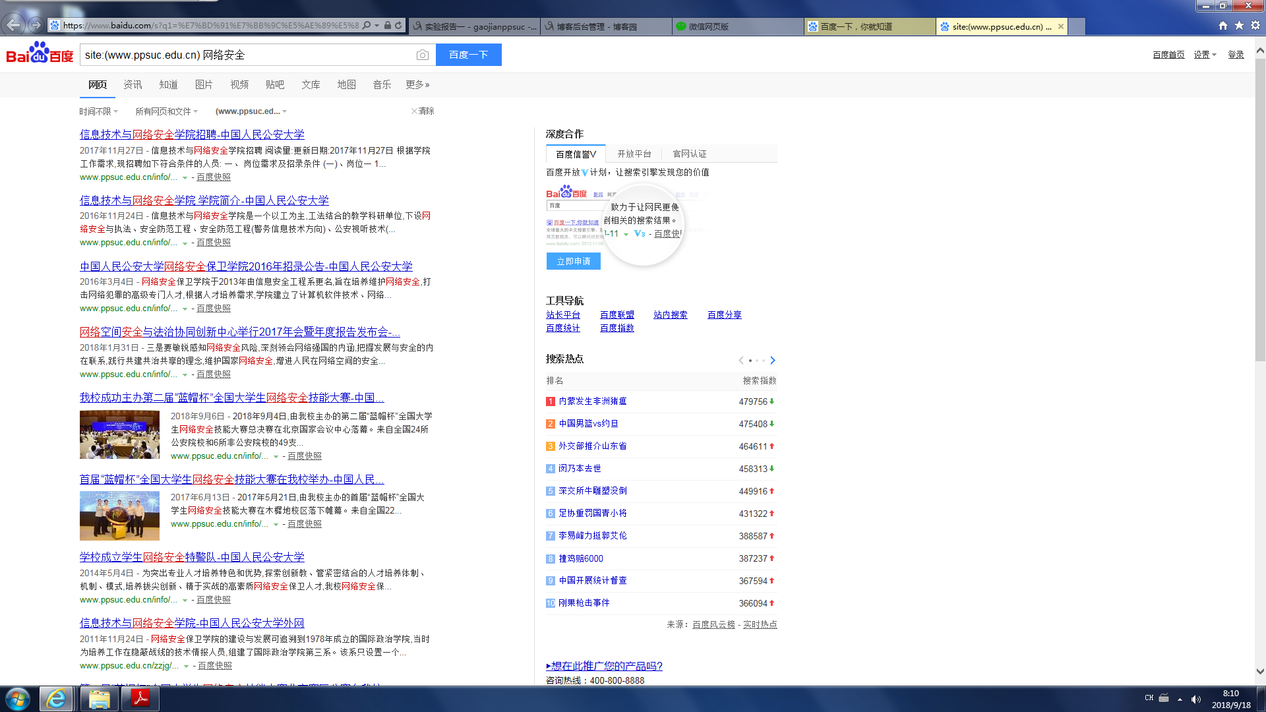Open the IE Tools gear icon
Image resolution: width=1266 pixels, height=712 pixels.
tap(1255, 25)
